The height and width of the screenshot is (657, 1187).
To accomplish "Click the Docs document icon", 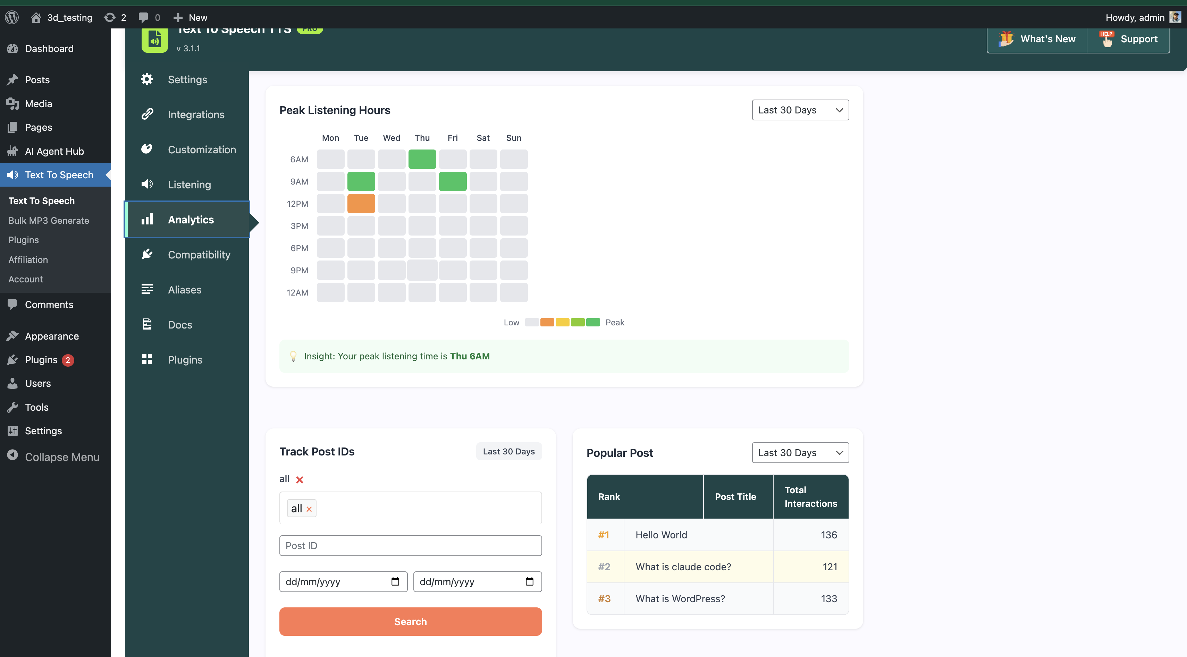I will click(146, 324).
